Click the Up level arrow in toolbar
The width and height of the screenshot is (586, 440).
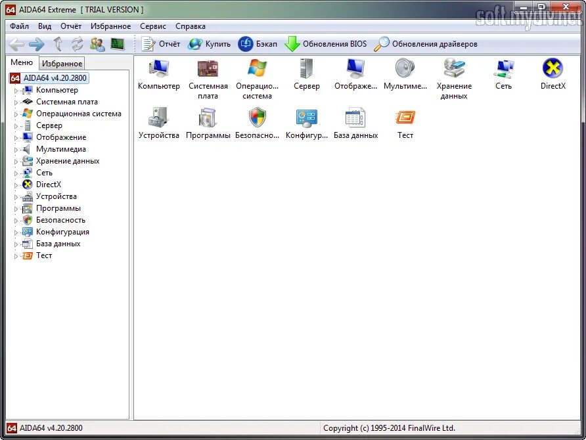coord(58,45)
